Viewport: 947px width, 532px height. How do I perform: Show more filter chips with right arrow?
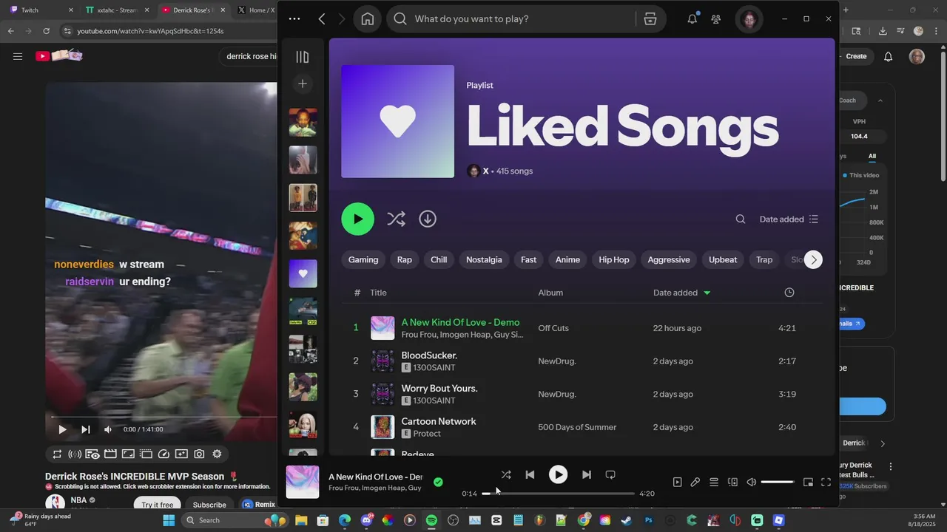[813, 259]
